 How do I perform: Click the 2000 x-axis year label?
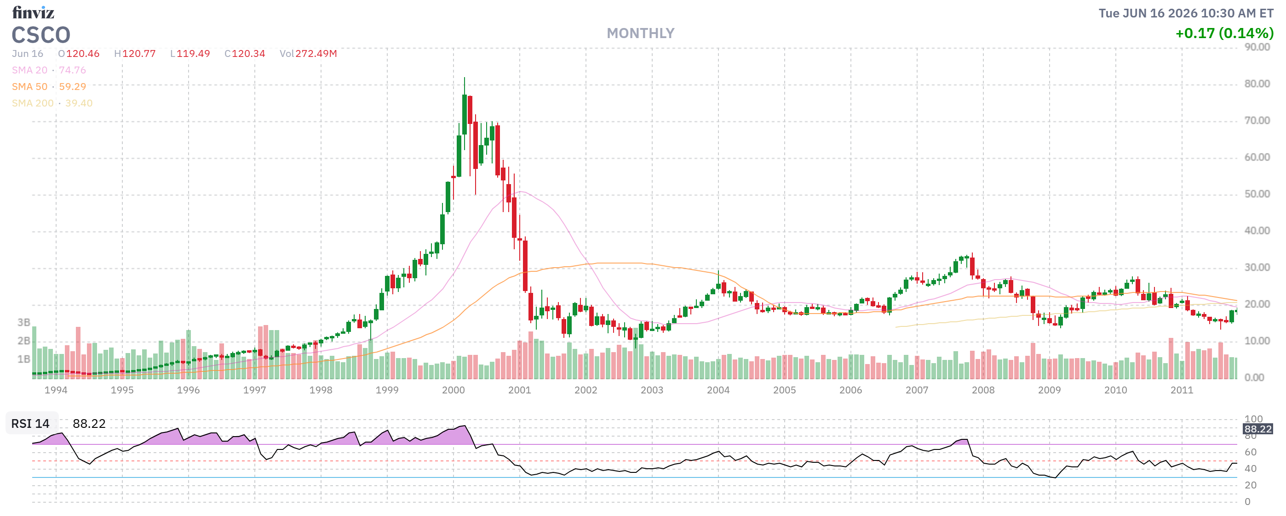(x=454, y=390)
